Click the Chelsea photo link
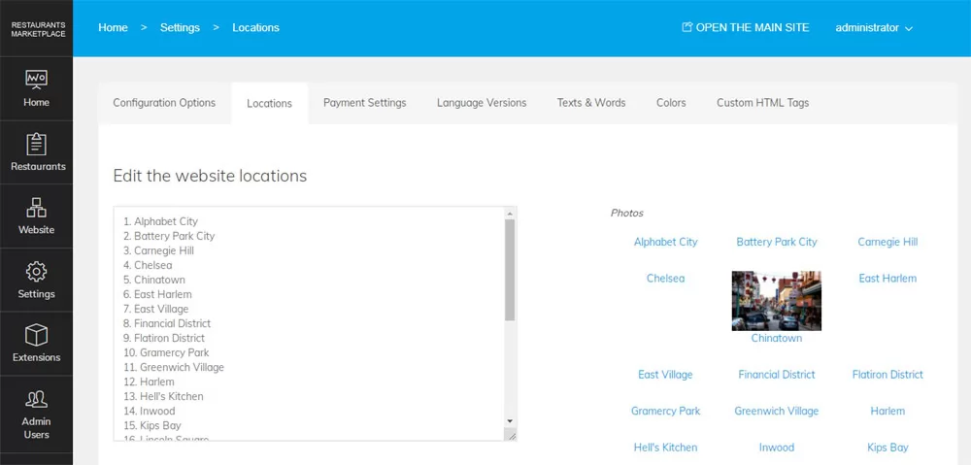 [x=666, y=279]
